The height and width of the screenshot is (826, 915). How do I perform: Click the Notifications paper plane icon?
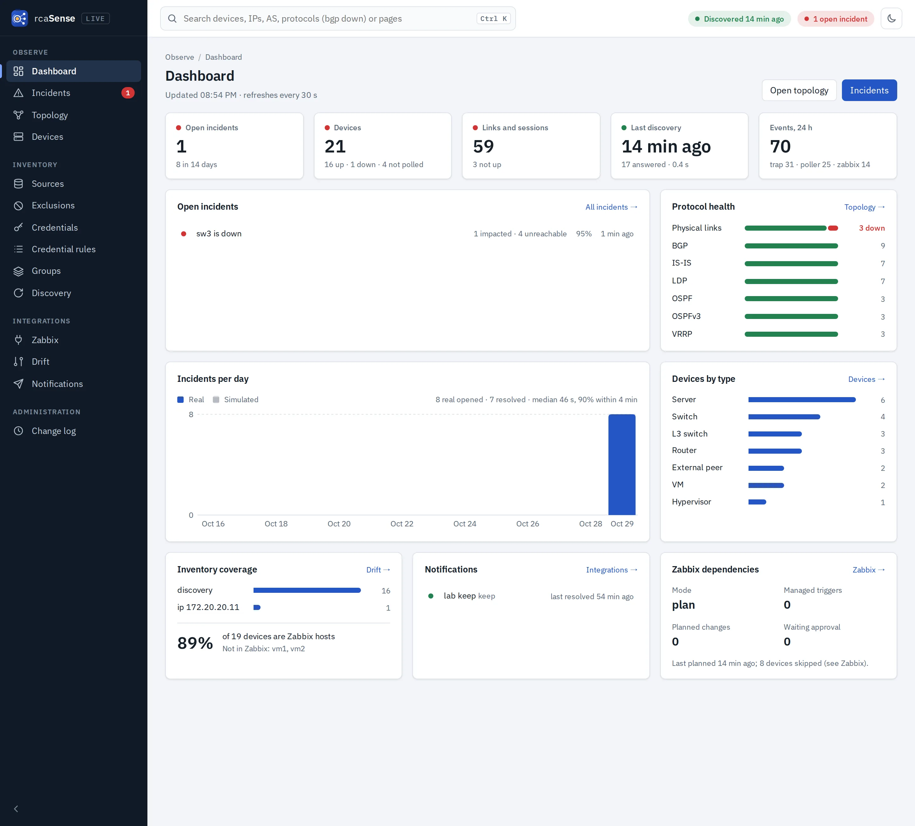pyautogui.click(x=18, y=384)
